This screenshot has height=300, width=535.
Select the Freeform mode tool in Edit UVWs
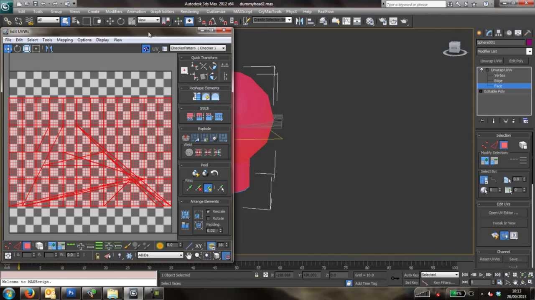click(x=36, y=49)
